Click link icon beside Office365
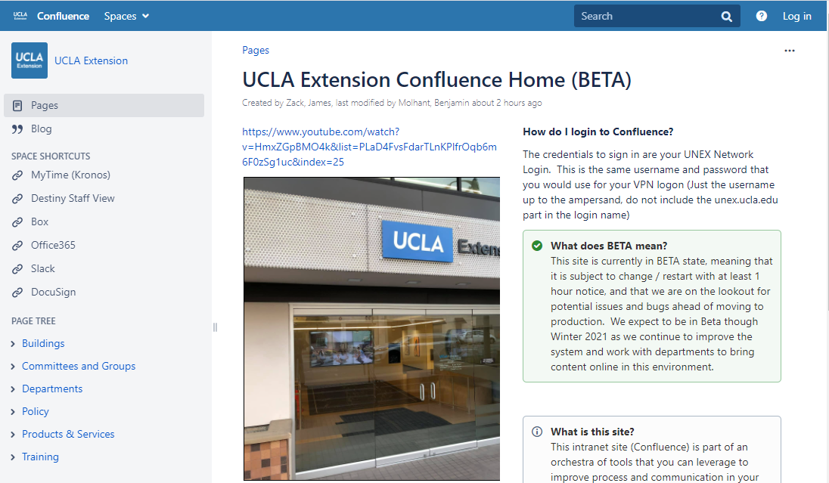829x483 pixels. (17, 245)
